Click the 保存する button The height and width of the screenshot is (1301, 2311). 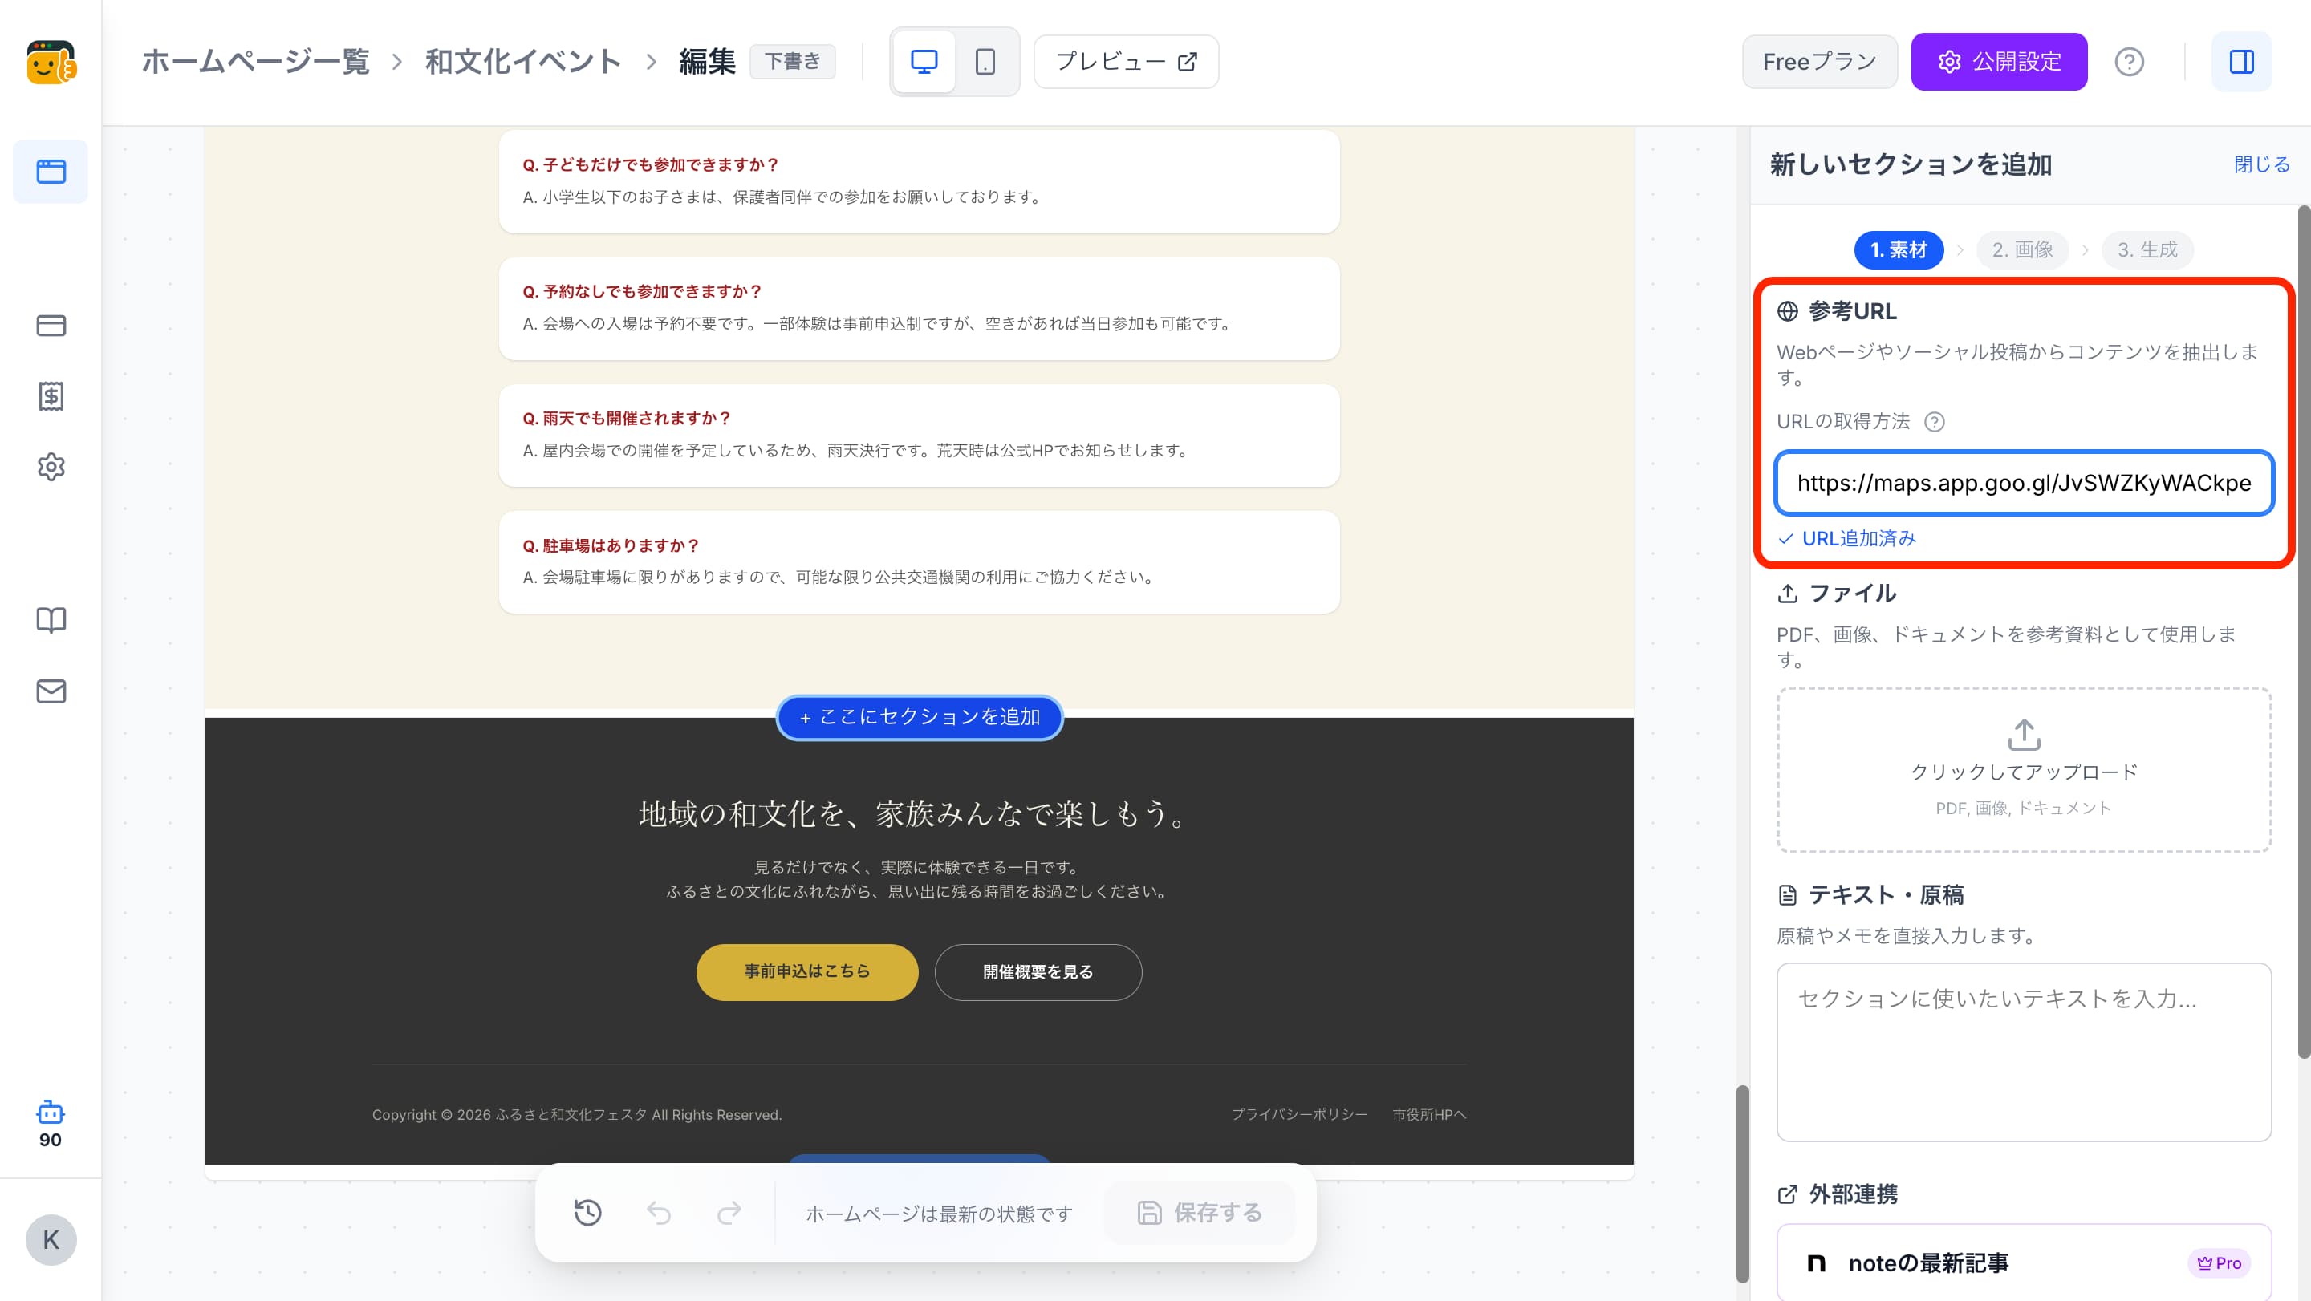1200,1212
